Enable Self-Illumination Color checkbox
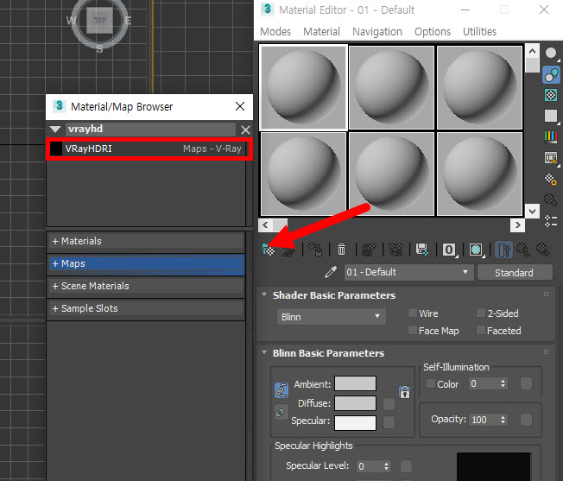The height and width of the screenshot is (481, 563). 431,383
